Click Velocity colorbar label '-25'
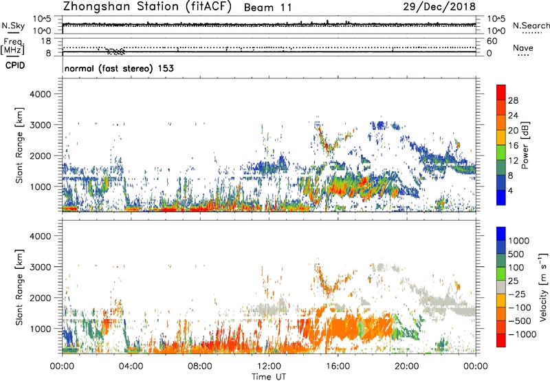The width and height of the screenshot is (550, 381). [x=516, y=294]
